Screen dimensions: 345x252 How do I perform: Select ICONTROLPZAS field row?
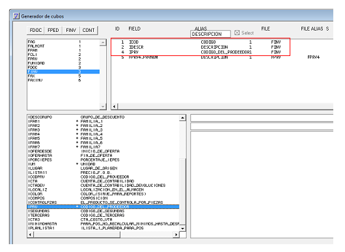coord(103,203)
